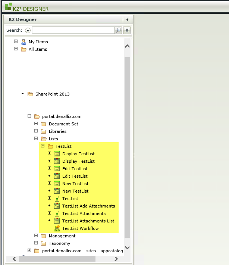Select the TestList Attachments List label
Viewport: 229px width, 265px height.
click(x=88, y=221)
